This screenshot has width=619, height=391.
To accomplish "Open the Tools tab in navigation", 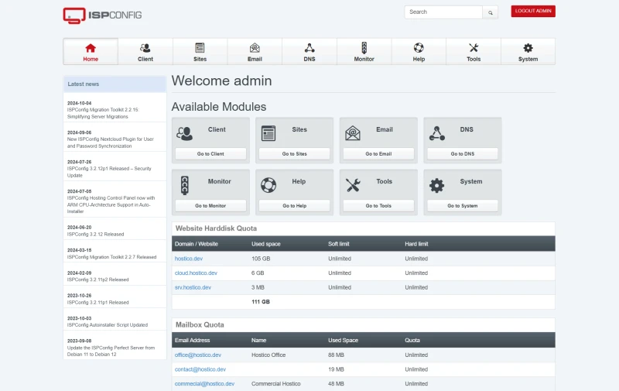I will click(474, 51).
